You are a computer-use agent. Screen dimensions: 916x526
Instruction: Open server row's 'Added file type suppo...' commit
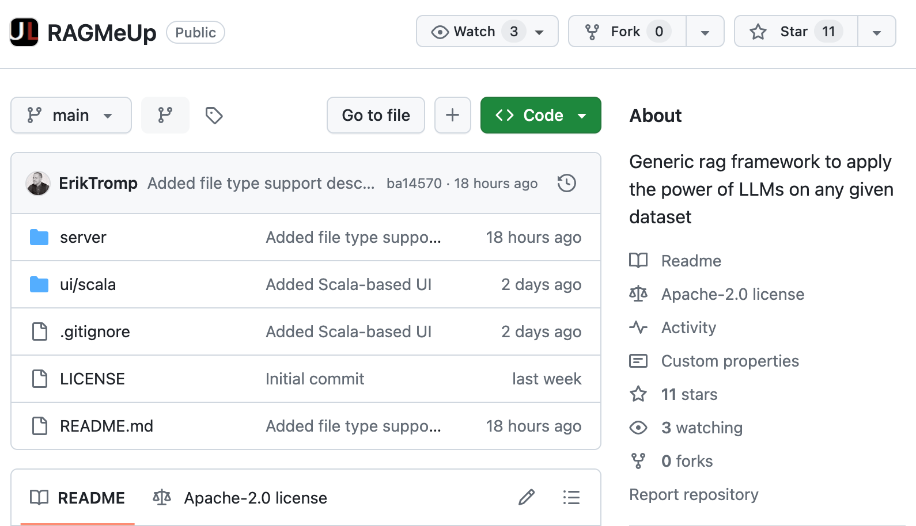[353, 237]
